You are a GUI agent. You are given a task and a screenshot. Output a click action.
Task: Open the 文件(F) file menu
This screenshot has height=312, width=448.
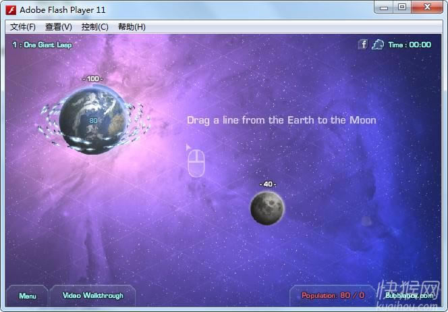pos(23,27)
